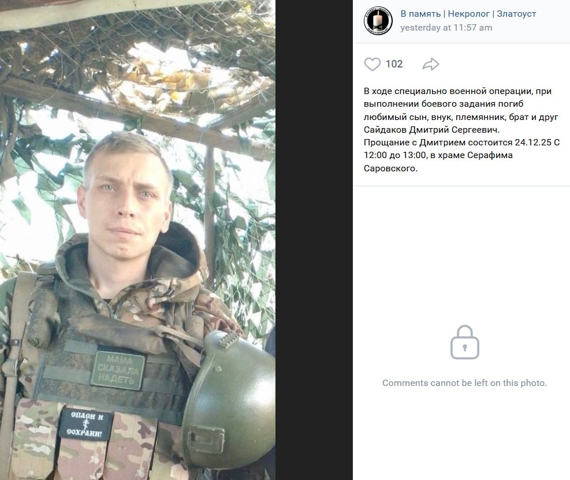570x480 pixels.
Task: Click the '12:00 до 13:00' time text
Action: [x=395, y=155]
